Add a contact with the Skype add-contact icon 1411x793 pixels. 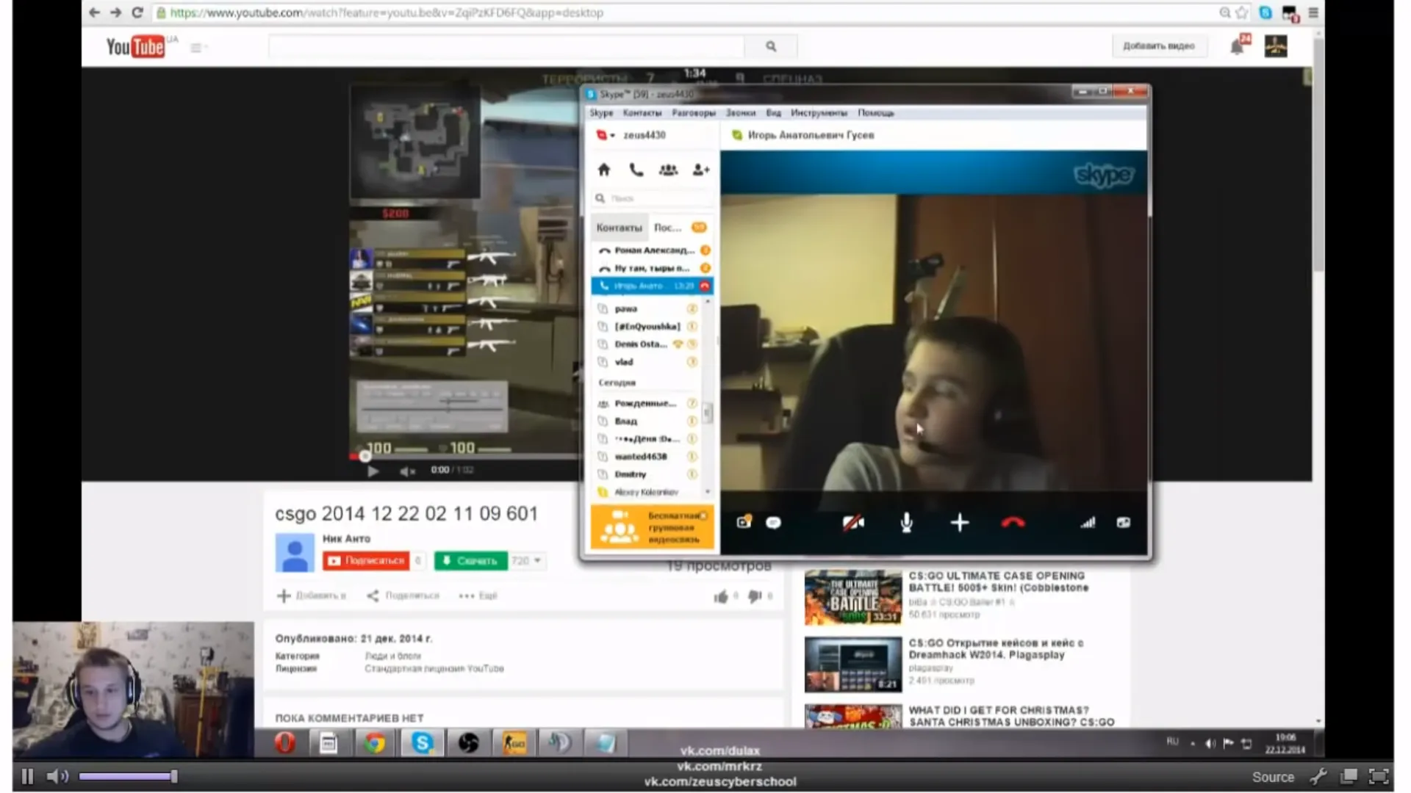click(x=701, y=170)
